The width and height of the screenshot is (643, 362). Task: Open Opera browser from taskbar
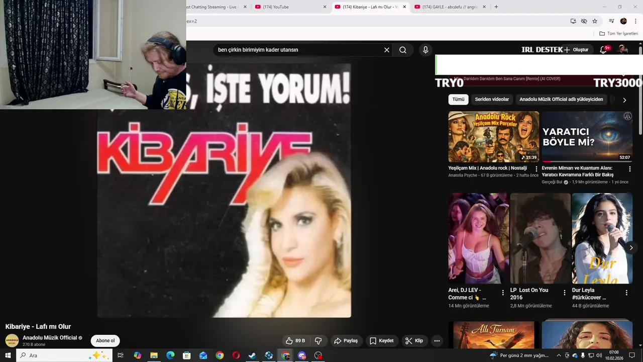(x=236, y=355)
